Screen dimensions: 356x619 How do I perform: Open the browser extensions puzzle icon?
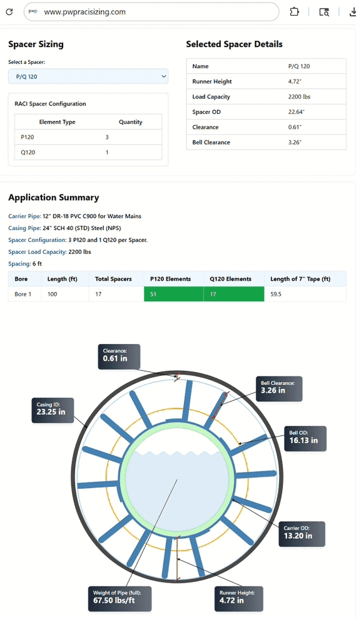[x=294, y=12]
